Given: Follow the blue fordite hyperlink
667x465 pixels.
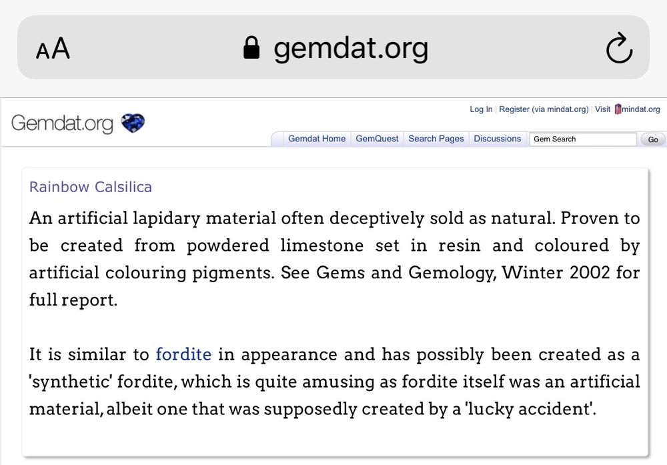Looking at the screenshot, I should click(x=183, y=354).
